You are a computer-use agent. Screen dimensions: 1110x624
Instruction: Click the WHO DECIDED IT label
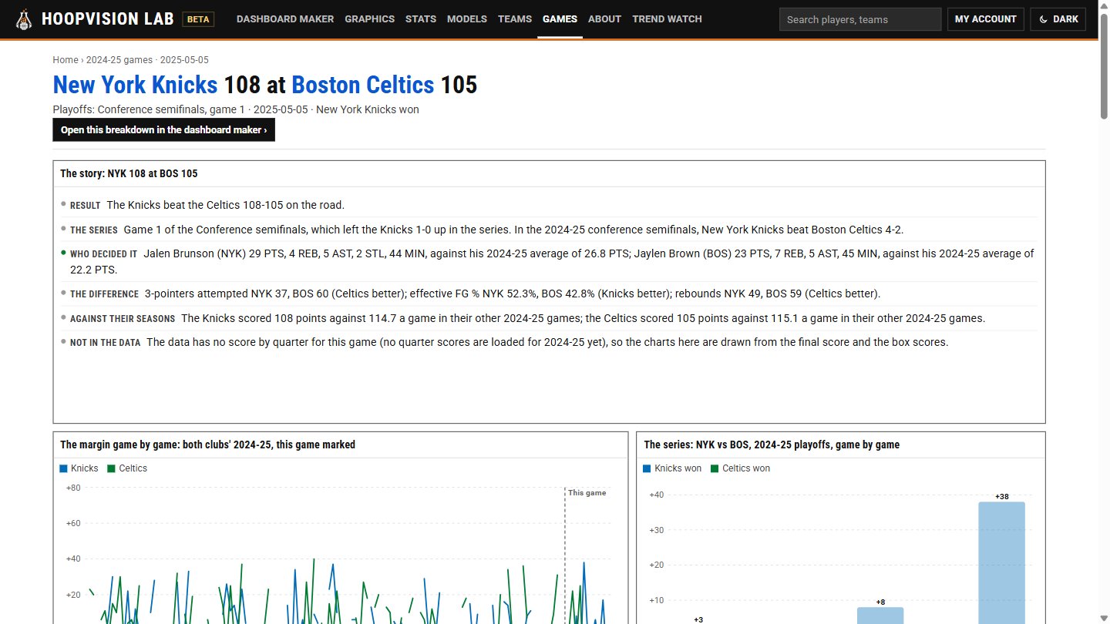pyautogui.click(x=104, y=254)
